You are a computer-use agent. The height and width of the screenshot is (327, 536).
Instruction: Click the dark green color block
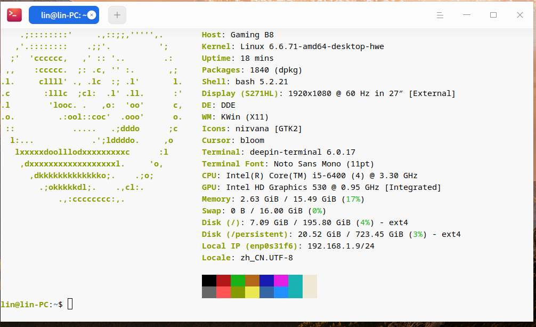click(x=238, y=281)
